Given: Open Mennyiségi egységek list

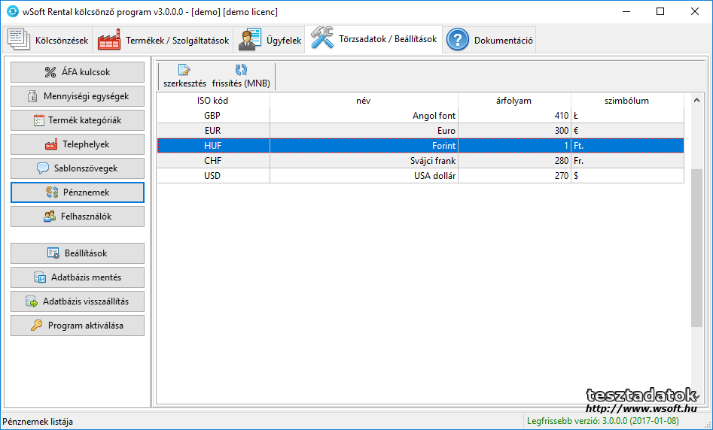Looking at the screenshot, I should click(78, 96).
